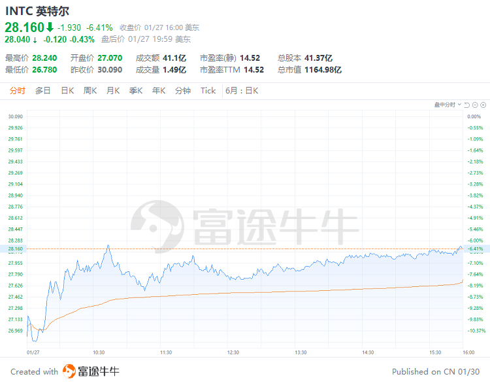Viewport: 490px width, 385px height.
Task: Switch to the 日K tab
Action: tap(67, 91)
